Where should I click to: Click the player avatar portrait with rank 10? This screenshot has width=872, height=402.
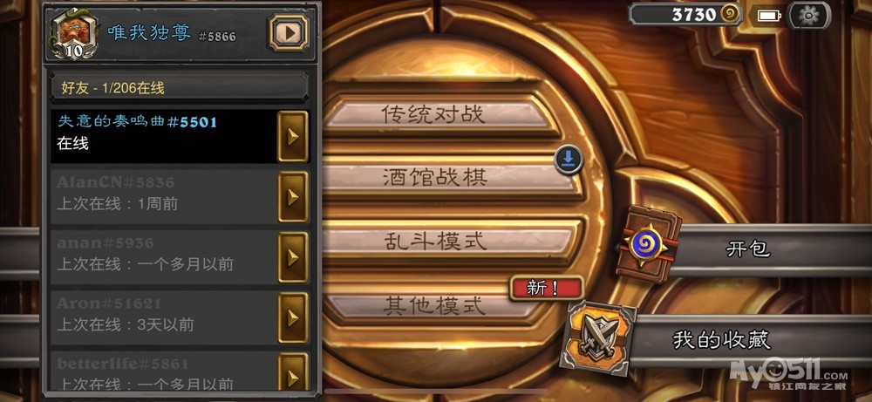[x=74, y=33]
